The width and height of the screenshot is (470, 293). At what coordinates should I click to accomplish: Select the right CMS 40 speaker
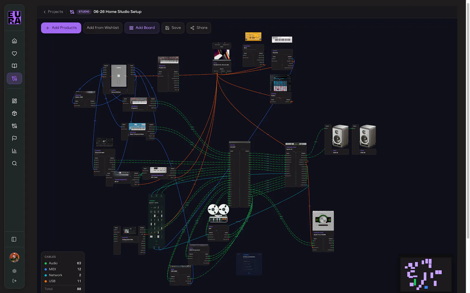click(368, 137)
